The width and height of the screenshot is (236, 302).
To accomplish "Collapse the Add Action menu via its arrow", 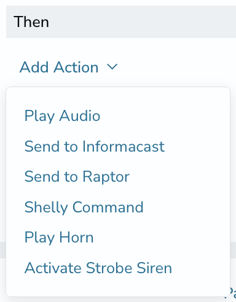I will coord(112,67).
